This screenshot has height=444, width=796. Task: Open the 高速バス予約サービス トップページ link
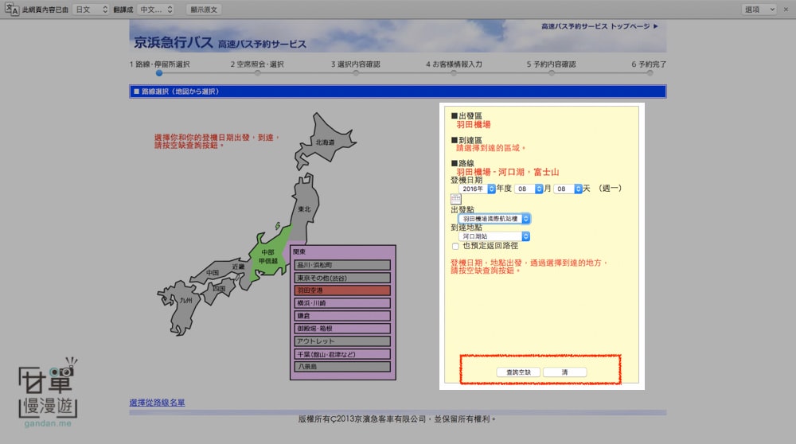[x=599, y=26]
